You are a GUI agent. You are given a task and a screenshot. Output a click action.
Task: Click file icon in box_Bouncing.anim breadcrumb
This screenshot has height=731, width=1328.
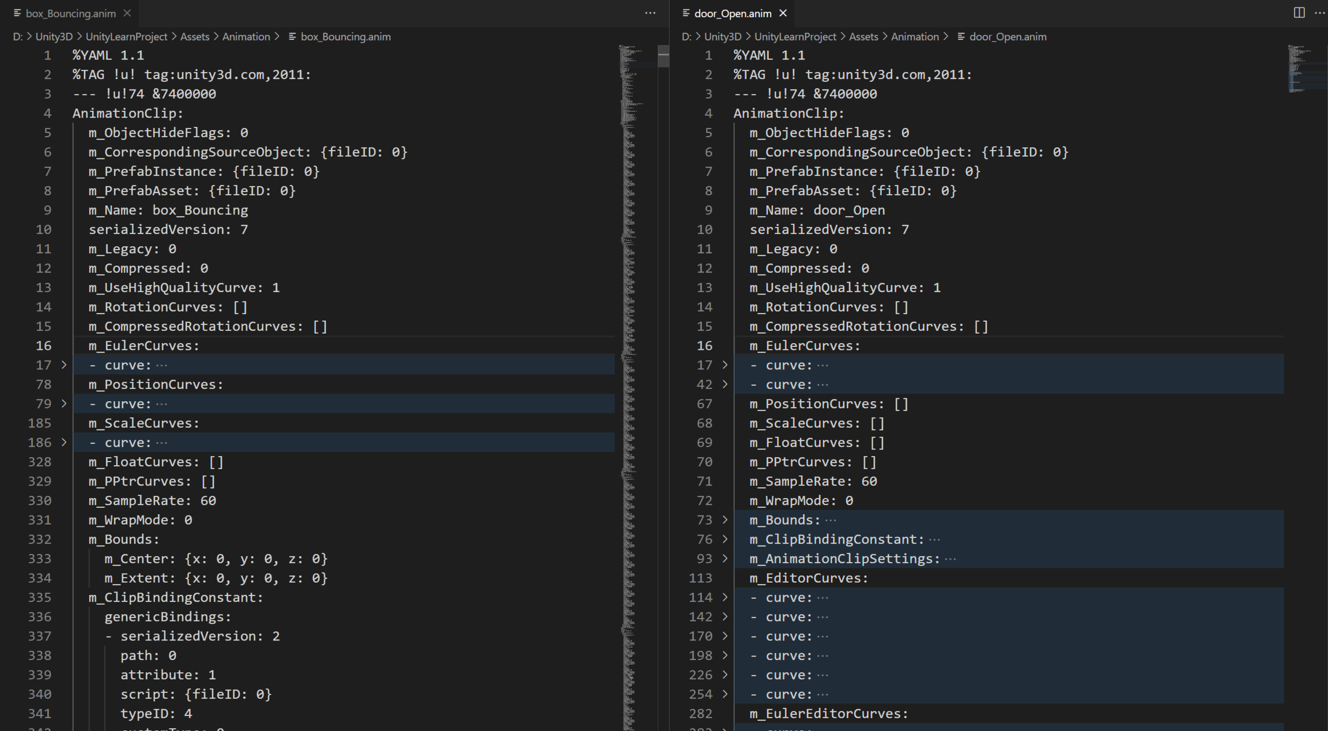(x=292, y=37)
